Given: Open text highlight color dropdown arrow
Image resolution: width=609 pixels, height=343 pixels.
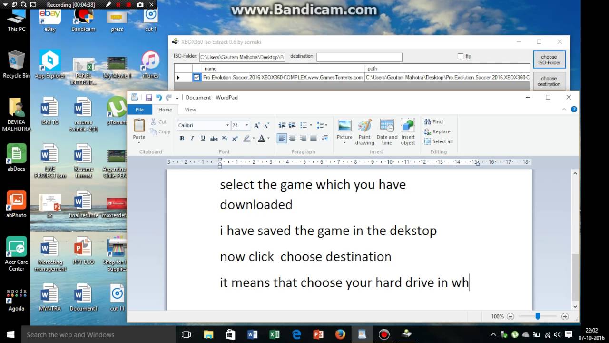Looking at the screenshot, I should [253, 138].
